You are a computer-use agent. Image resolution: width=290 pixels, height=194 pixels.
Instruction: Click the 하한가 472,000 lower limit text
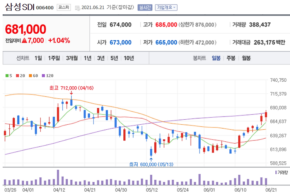197,43
